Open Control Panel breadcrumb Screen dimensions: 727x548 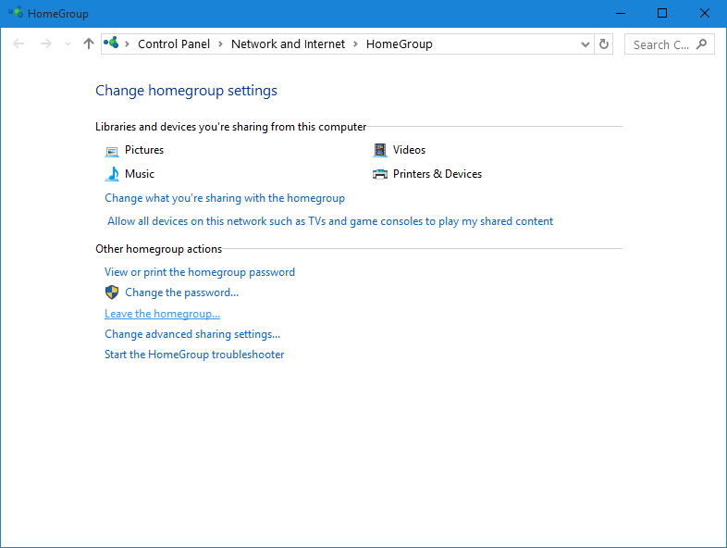174,44
